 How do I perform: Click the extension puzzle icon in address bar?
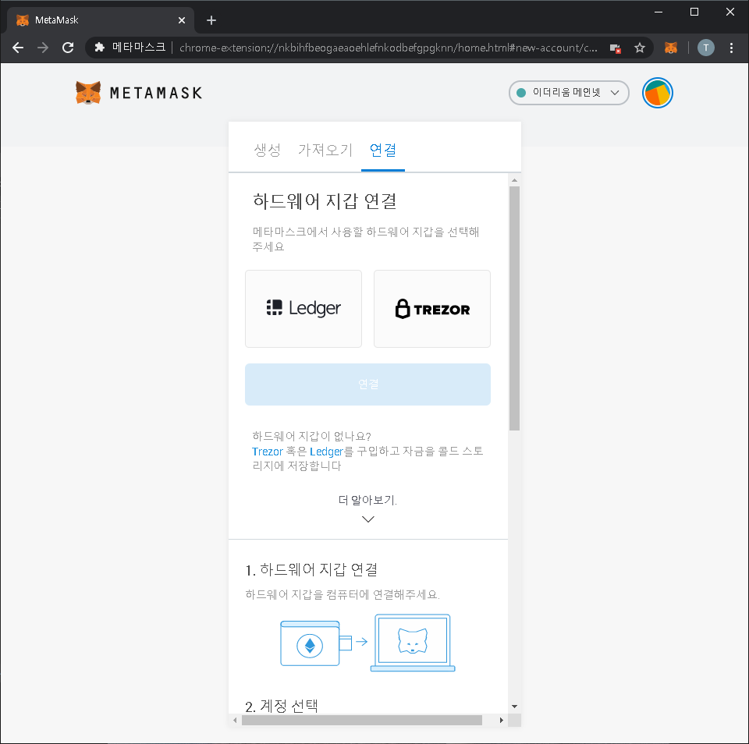click(99, 48)
